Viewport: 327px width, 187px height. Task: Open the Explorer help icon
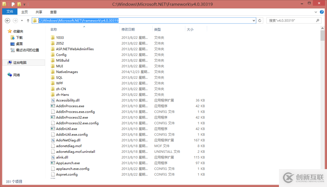[322, 12]
